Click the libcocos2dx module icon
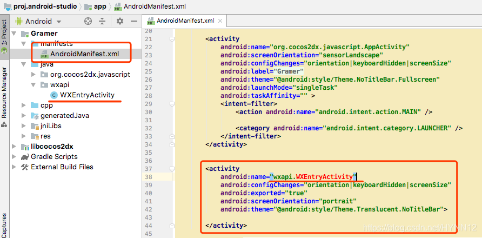The width and height of the screenshot is (482, 238). 25,146
